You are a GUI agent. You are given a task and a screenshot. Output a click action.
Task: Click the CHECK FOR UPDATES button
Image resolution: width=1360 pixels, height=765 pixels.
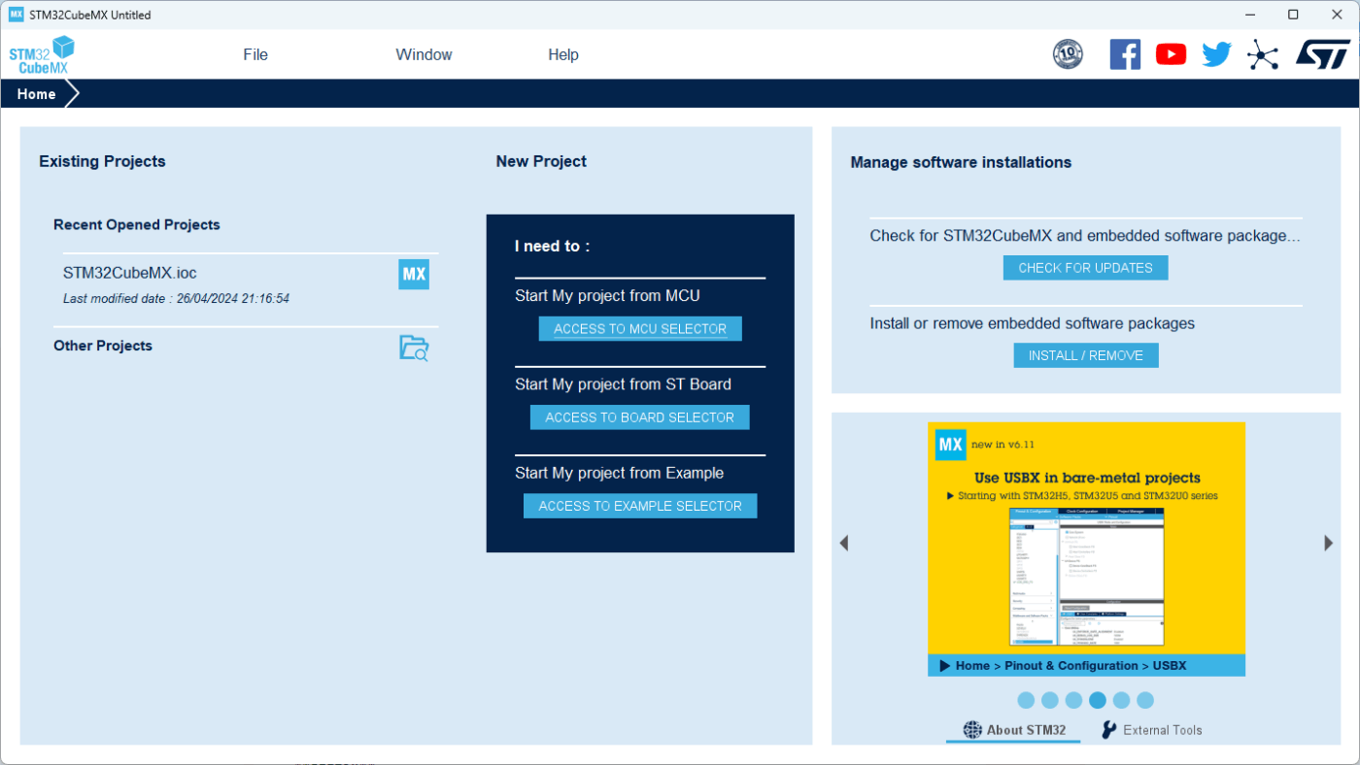(1085, 268)
